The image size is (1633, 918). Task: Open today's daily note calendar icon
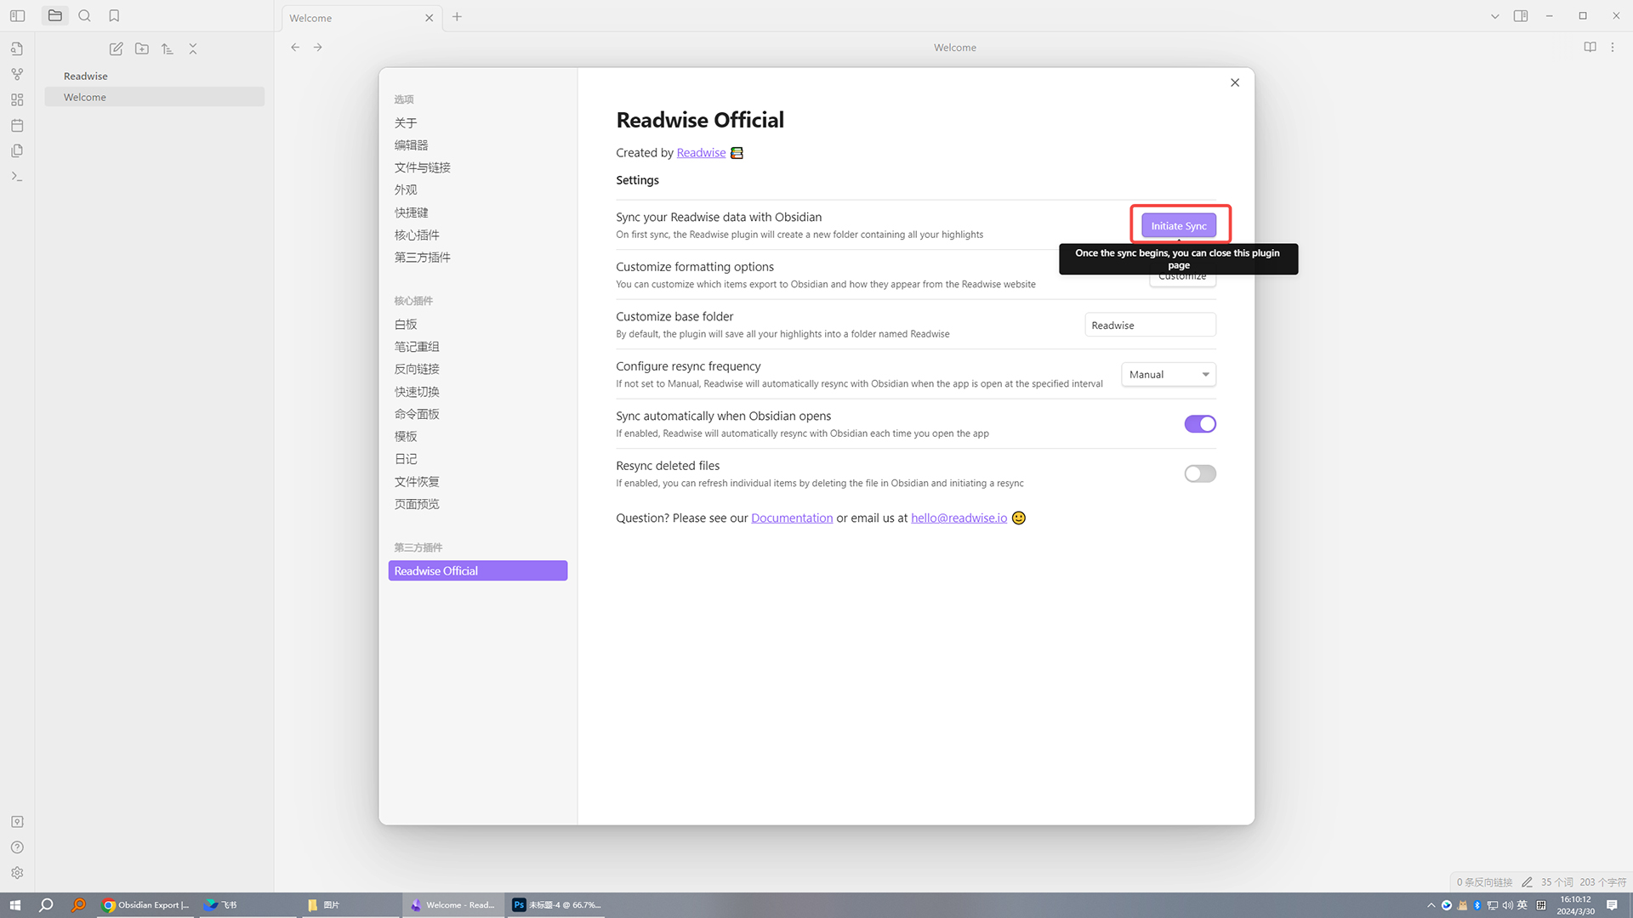pos(17,125)
